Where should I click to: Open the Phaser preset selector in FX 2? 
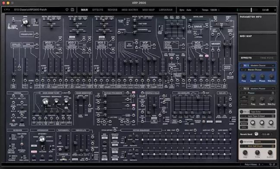click(x=258, y=93)
